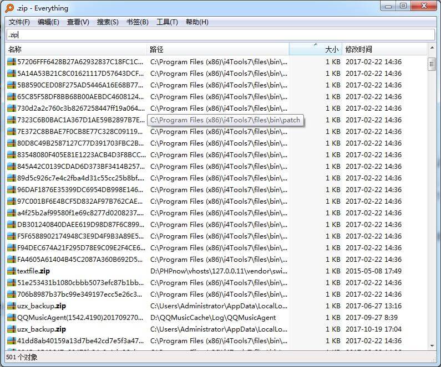Viewport: 441px width, 367px height.
Task: Open the 文件(F) menu
Action: pos(19,22)
